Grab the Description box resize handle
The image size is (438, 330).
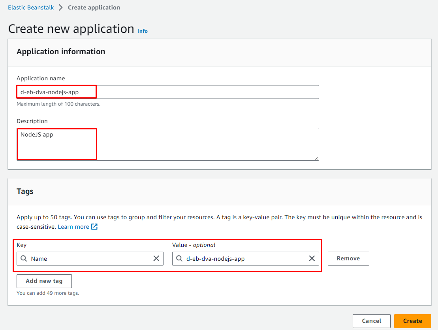point(317,158)
